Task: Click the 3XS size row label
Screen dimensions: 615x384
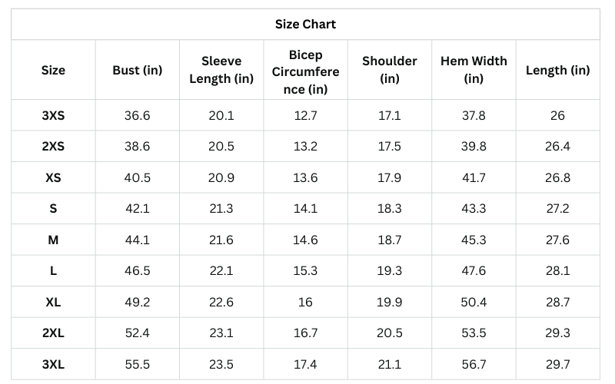Action: coord(53,115)
